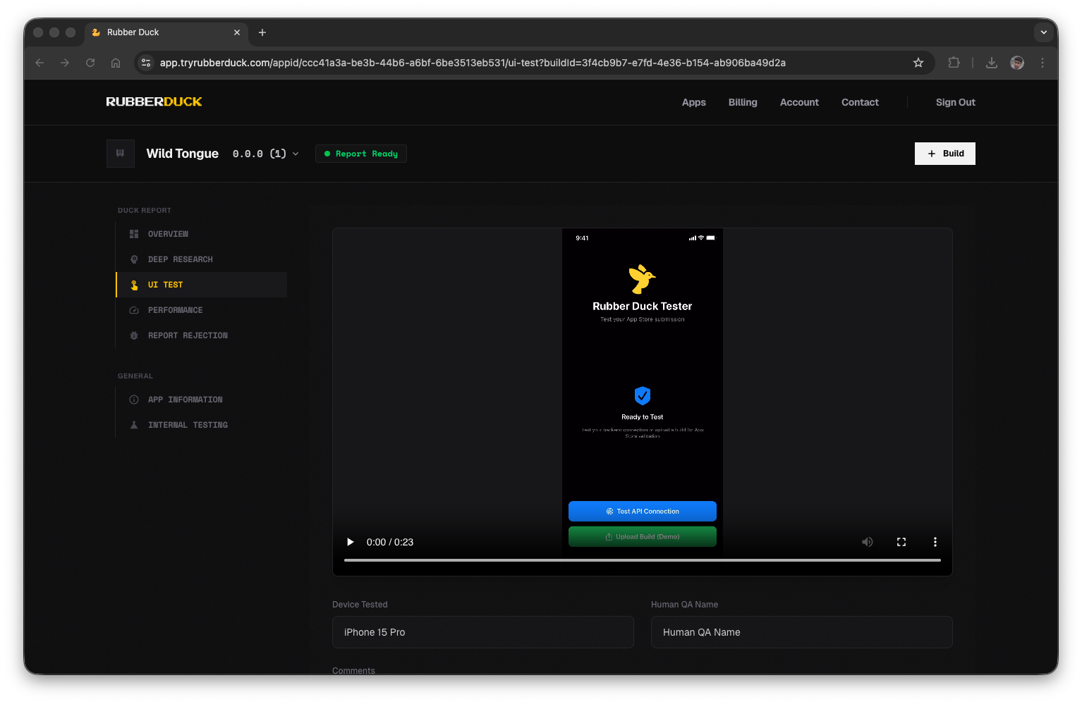Click the Deep Research lightbulb icon
Image resolution: width=1082 pixels, height=704 pixels.
tap(134, 259)
